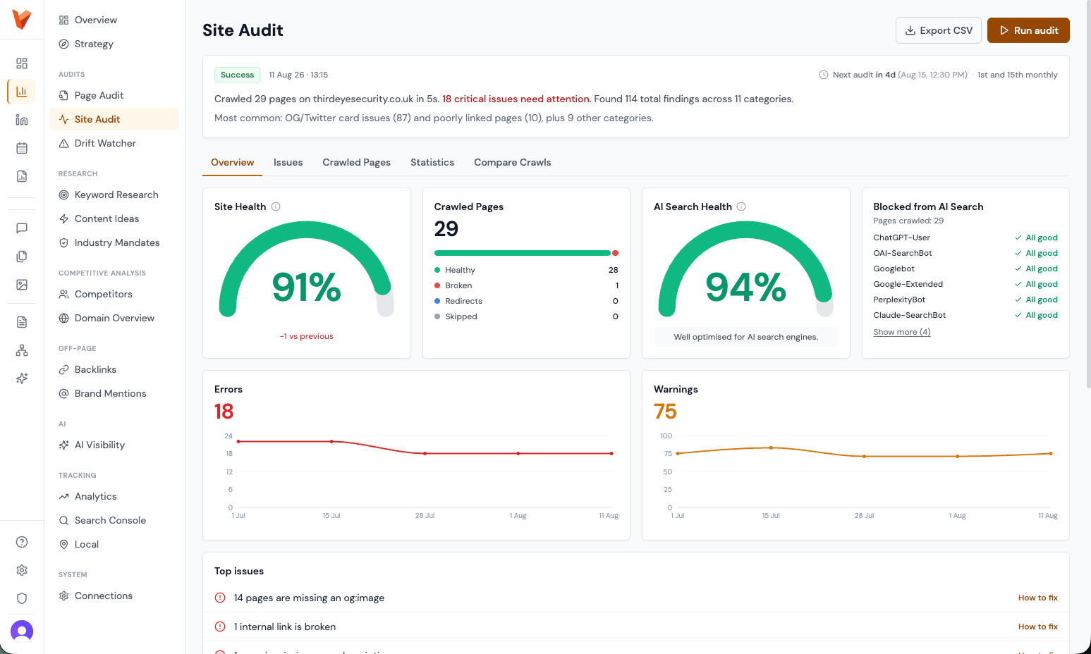Open the help question mark icon
Image resolution: width=1091 pixels, height=654 pixels.
(22, 542)
